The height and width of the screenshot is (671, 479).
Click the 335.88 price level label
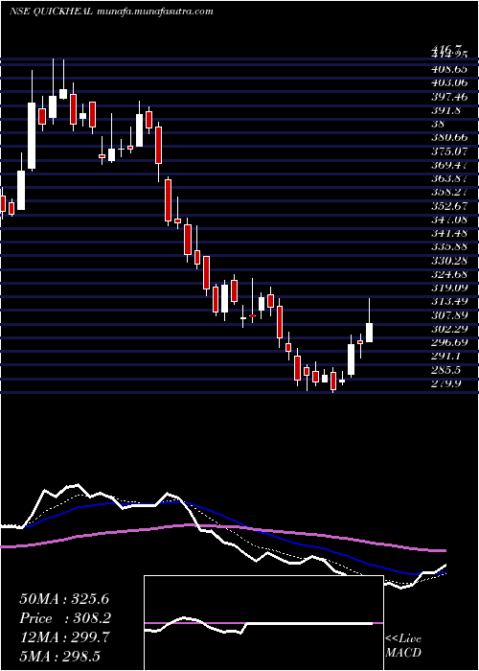point(450,247)
